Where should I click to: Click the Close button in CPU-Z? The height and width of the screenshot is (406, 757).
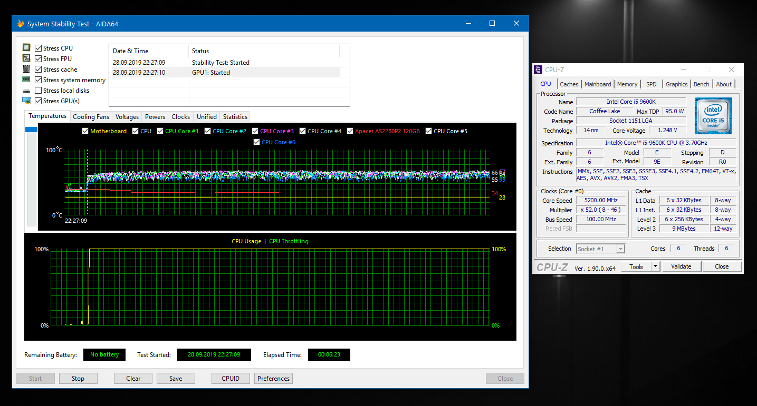click(x=722, y=266)
